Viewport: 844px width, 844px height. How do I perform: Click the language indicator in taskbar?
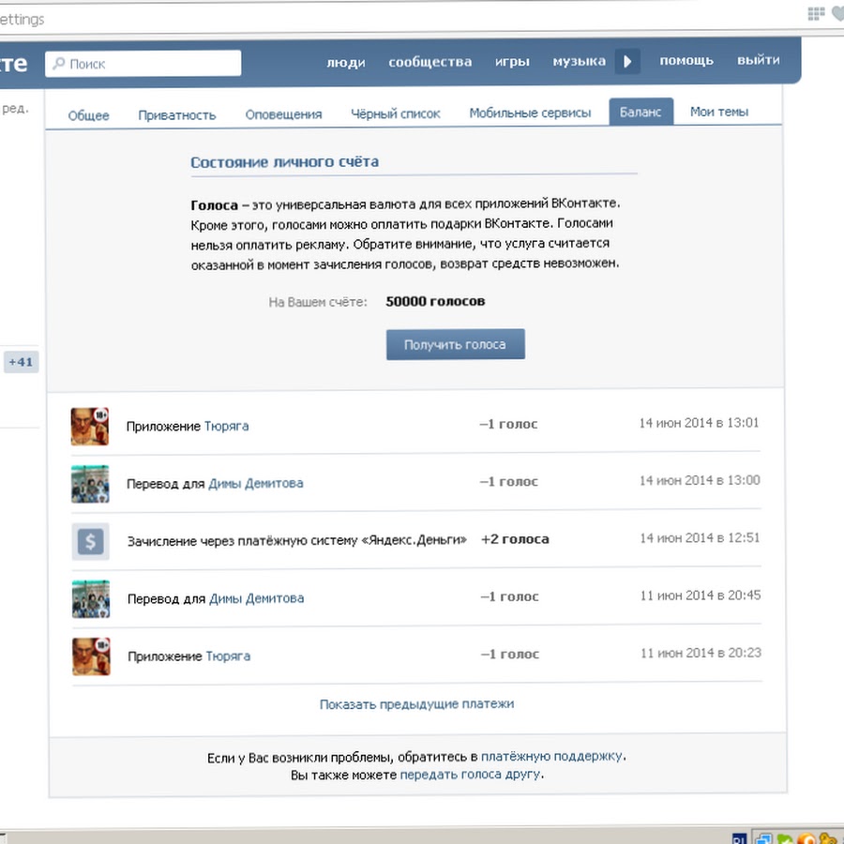(738, 837)
